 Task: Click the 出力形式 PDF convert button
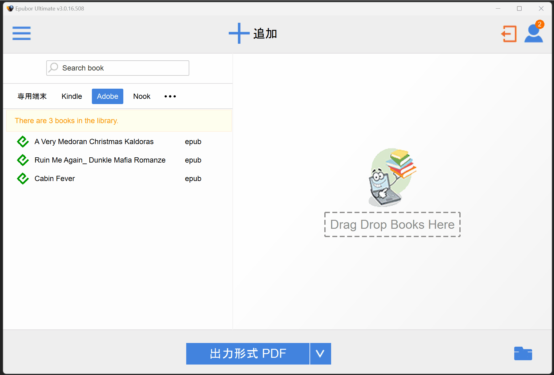click(x=248, y=354)
